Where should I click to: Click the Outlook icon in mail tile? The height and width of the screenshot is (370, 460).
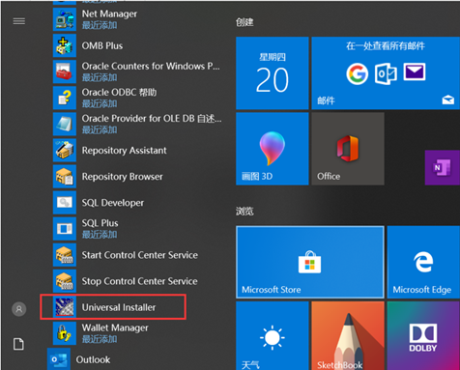click(386, 73)
